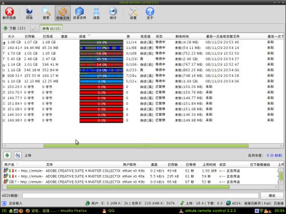Select the upload row at 0.2 kB/s
The height and width of the screenshot is (214, 286).
coord(140,171)
